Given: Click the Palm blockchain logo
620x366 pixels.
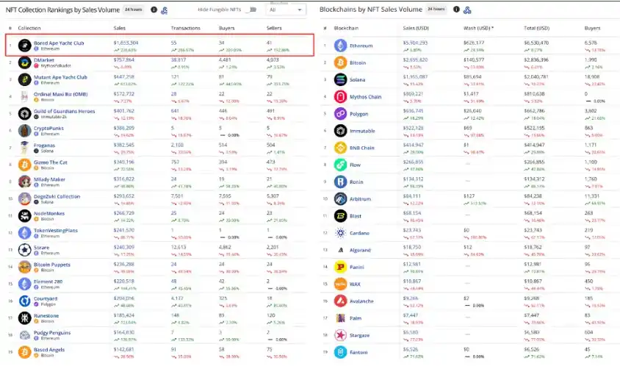Looking at the screenshot, I should point(340,318).
